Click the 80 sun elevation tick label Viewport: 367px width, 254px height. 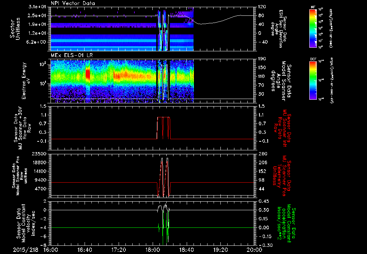point(262,16)
